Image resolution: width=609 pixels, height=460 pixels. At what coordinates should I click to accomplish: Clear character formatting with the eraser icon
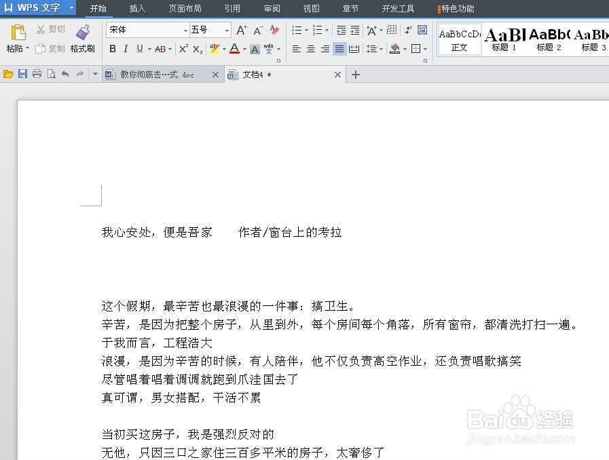(x=273, y=31)
